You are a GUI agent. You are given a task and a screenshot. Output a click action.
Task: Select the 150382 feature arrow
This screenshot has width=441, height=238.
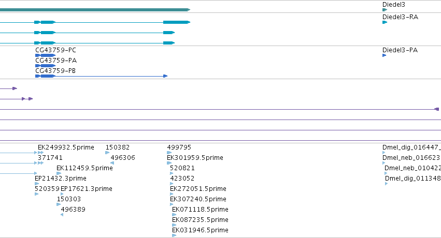click(107, 153)
